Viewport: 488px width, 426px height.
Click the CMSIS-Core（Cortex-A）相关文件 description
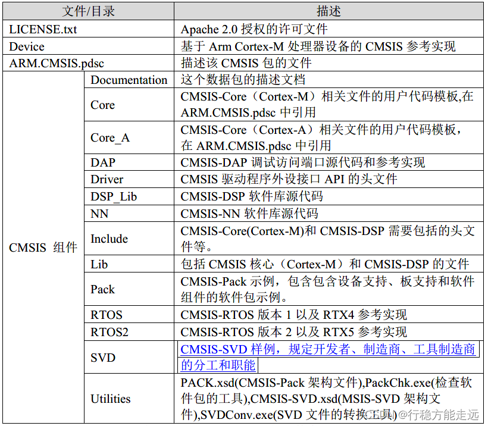[321, 137]
